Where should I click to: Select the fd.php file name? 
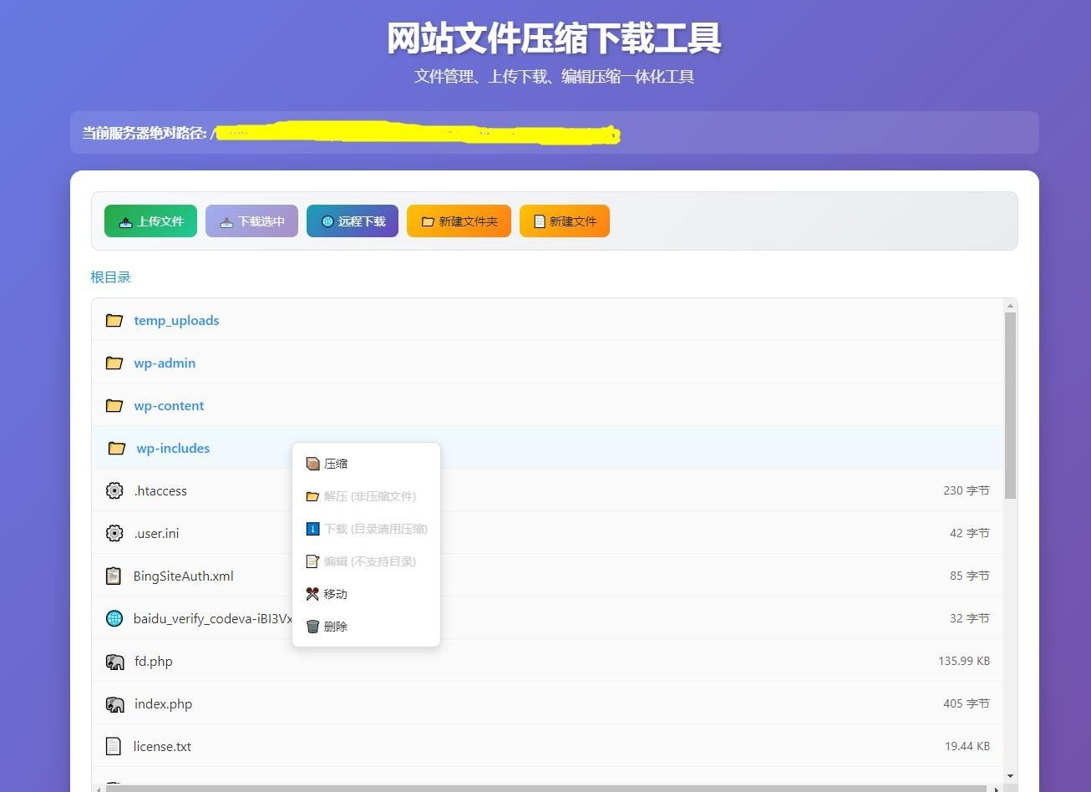click(x=154, y=662)
